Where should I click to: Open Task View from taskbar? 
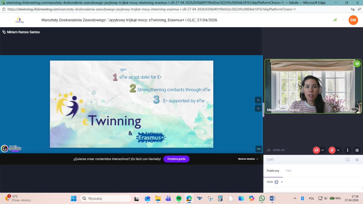coord(137,199)
